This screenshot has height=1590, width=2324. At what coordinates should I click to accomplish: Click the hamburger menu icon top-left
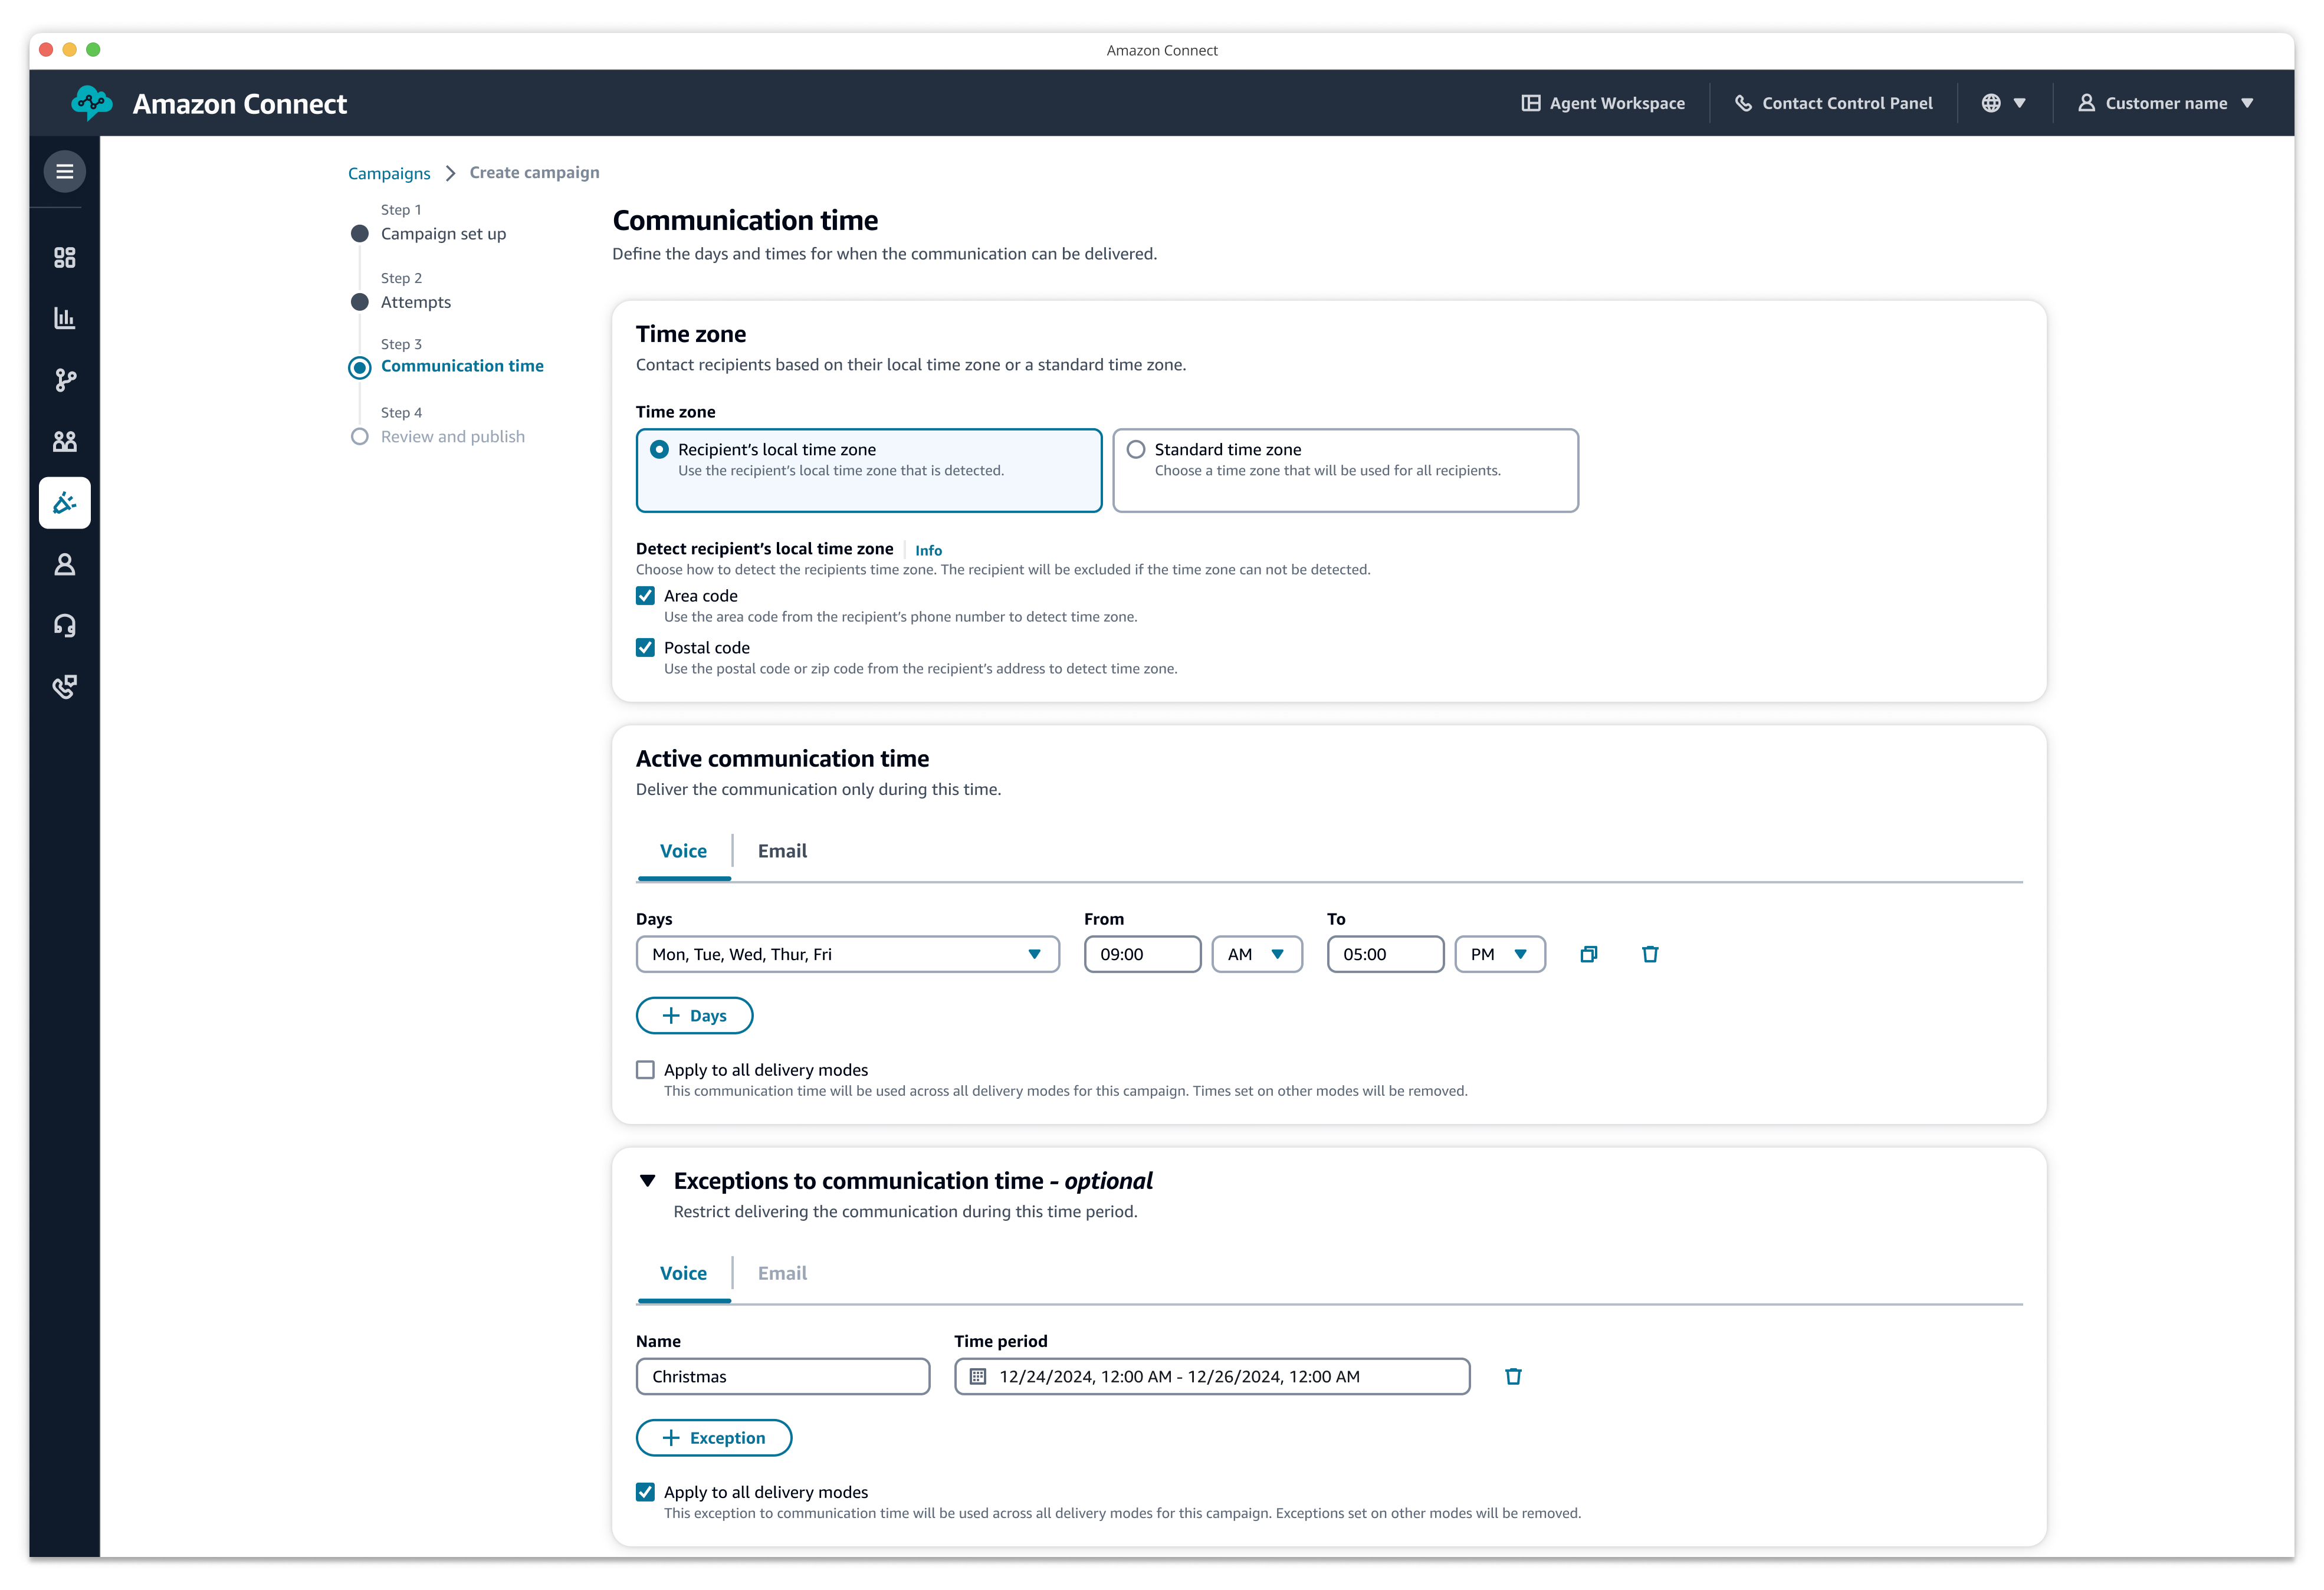tap(64, 172)
